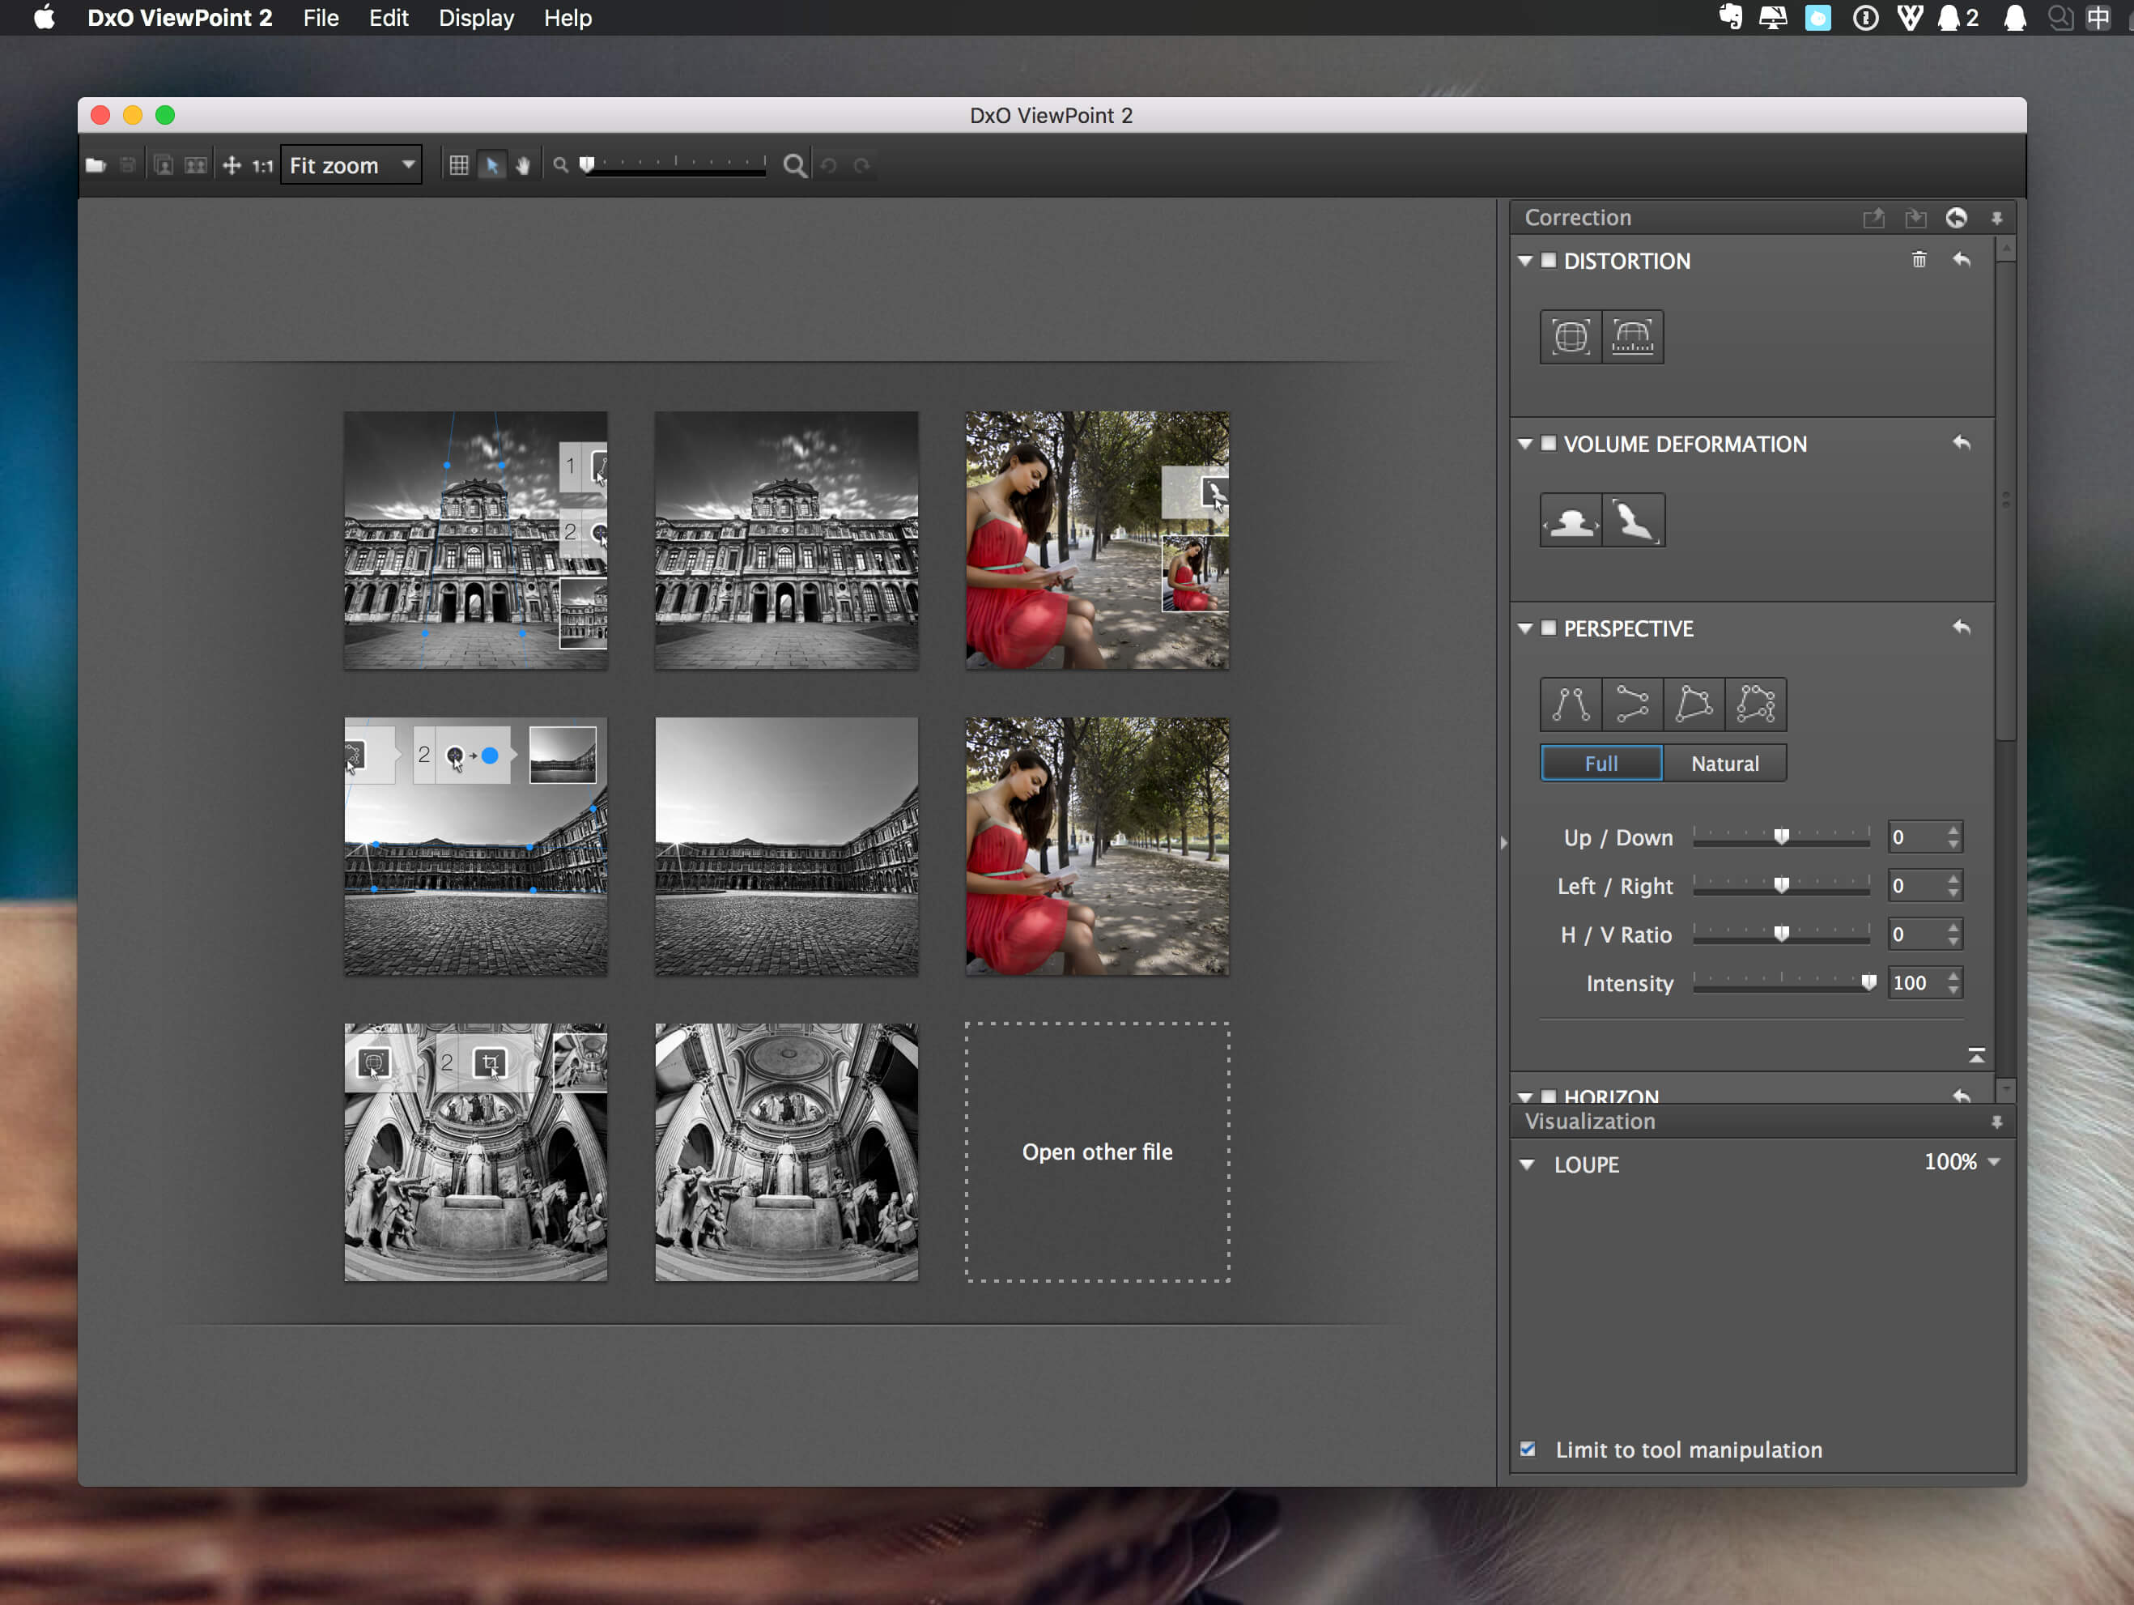Open other file in empty slot
This screenshot has height=1605, width=2134.
tap(1097, 1152)
